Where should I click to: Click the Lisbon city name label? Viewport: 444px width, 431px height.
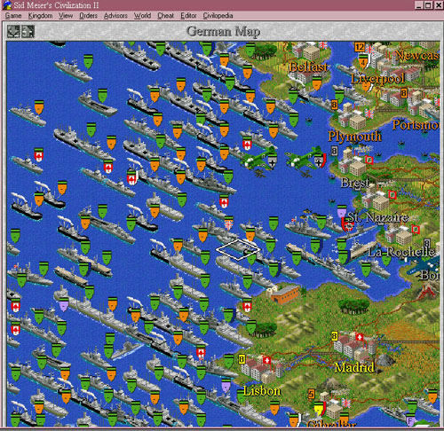coord(262,391)
